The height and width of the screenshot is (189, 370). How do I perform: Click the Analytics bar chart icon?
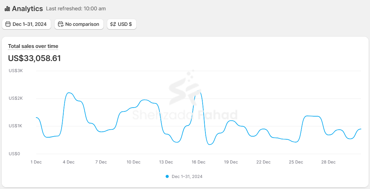tap(7, 9)
